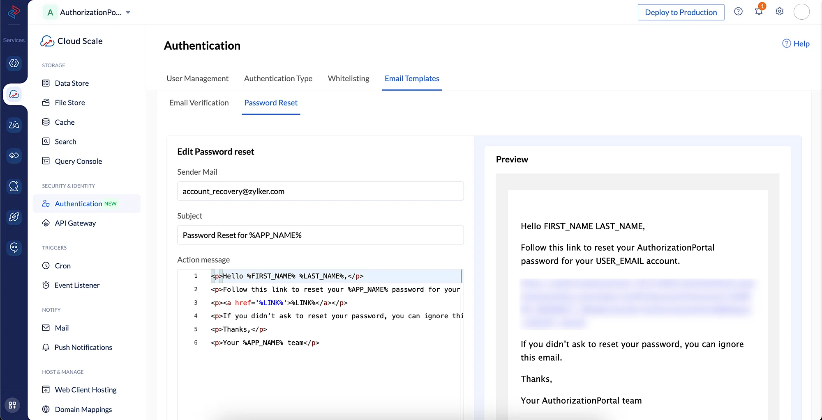Click the Catalyst logo in the rail
The width and height of the screenshot is (822, 420).
14,12
